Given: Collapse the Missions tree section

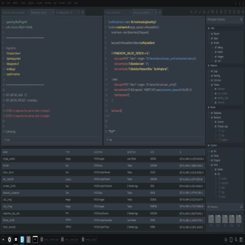Looking at the screenshot, I should point(209,66).
